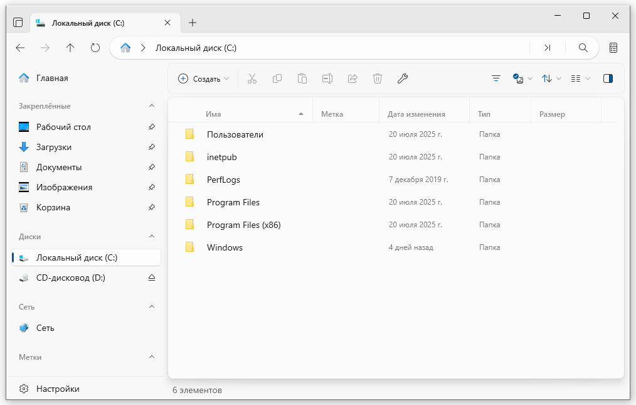Unpin Рабочий стол using its pin icon
This screenshot has height=405, width=636.
(152, 127)
